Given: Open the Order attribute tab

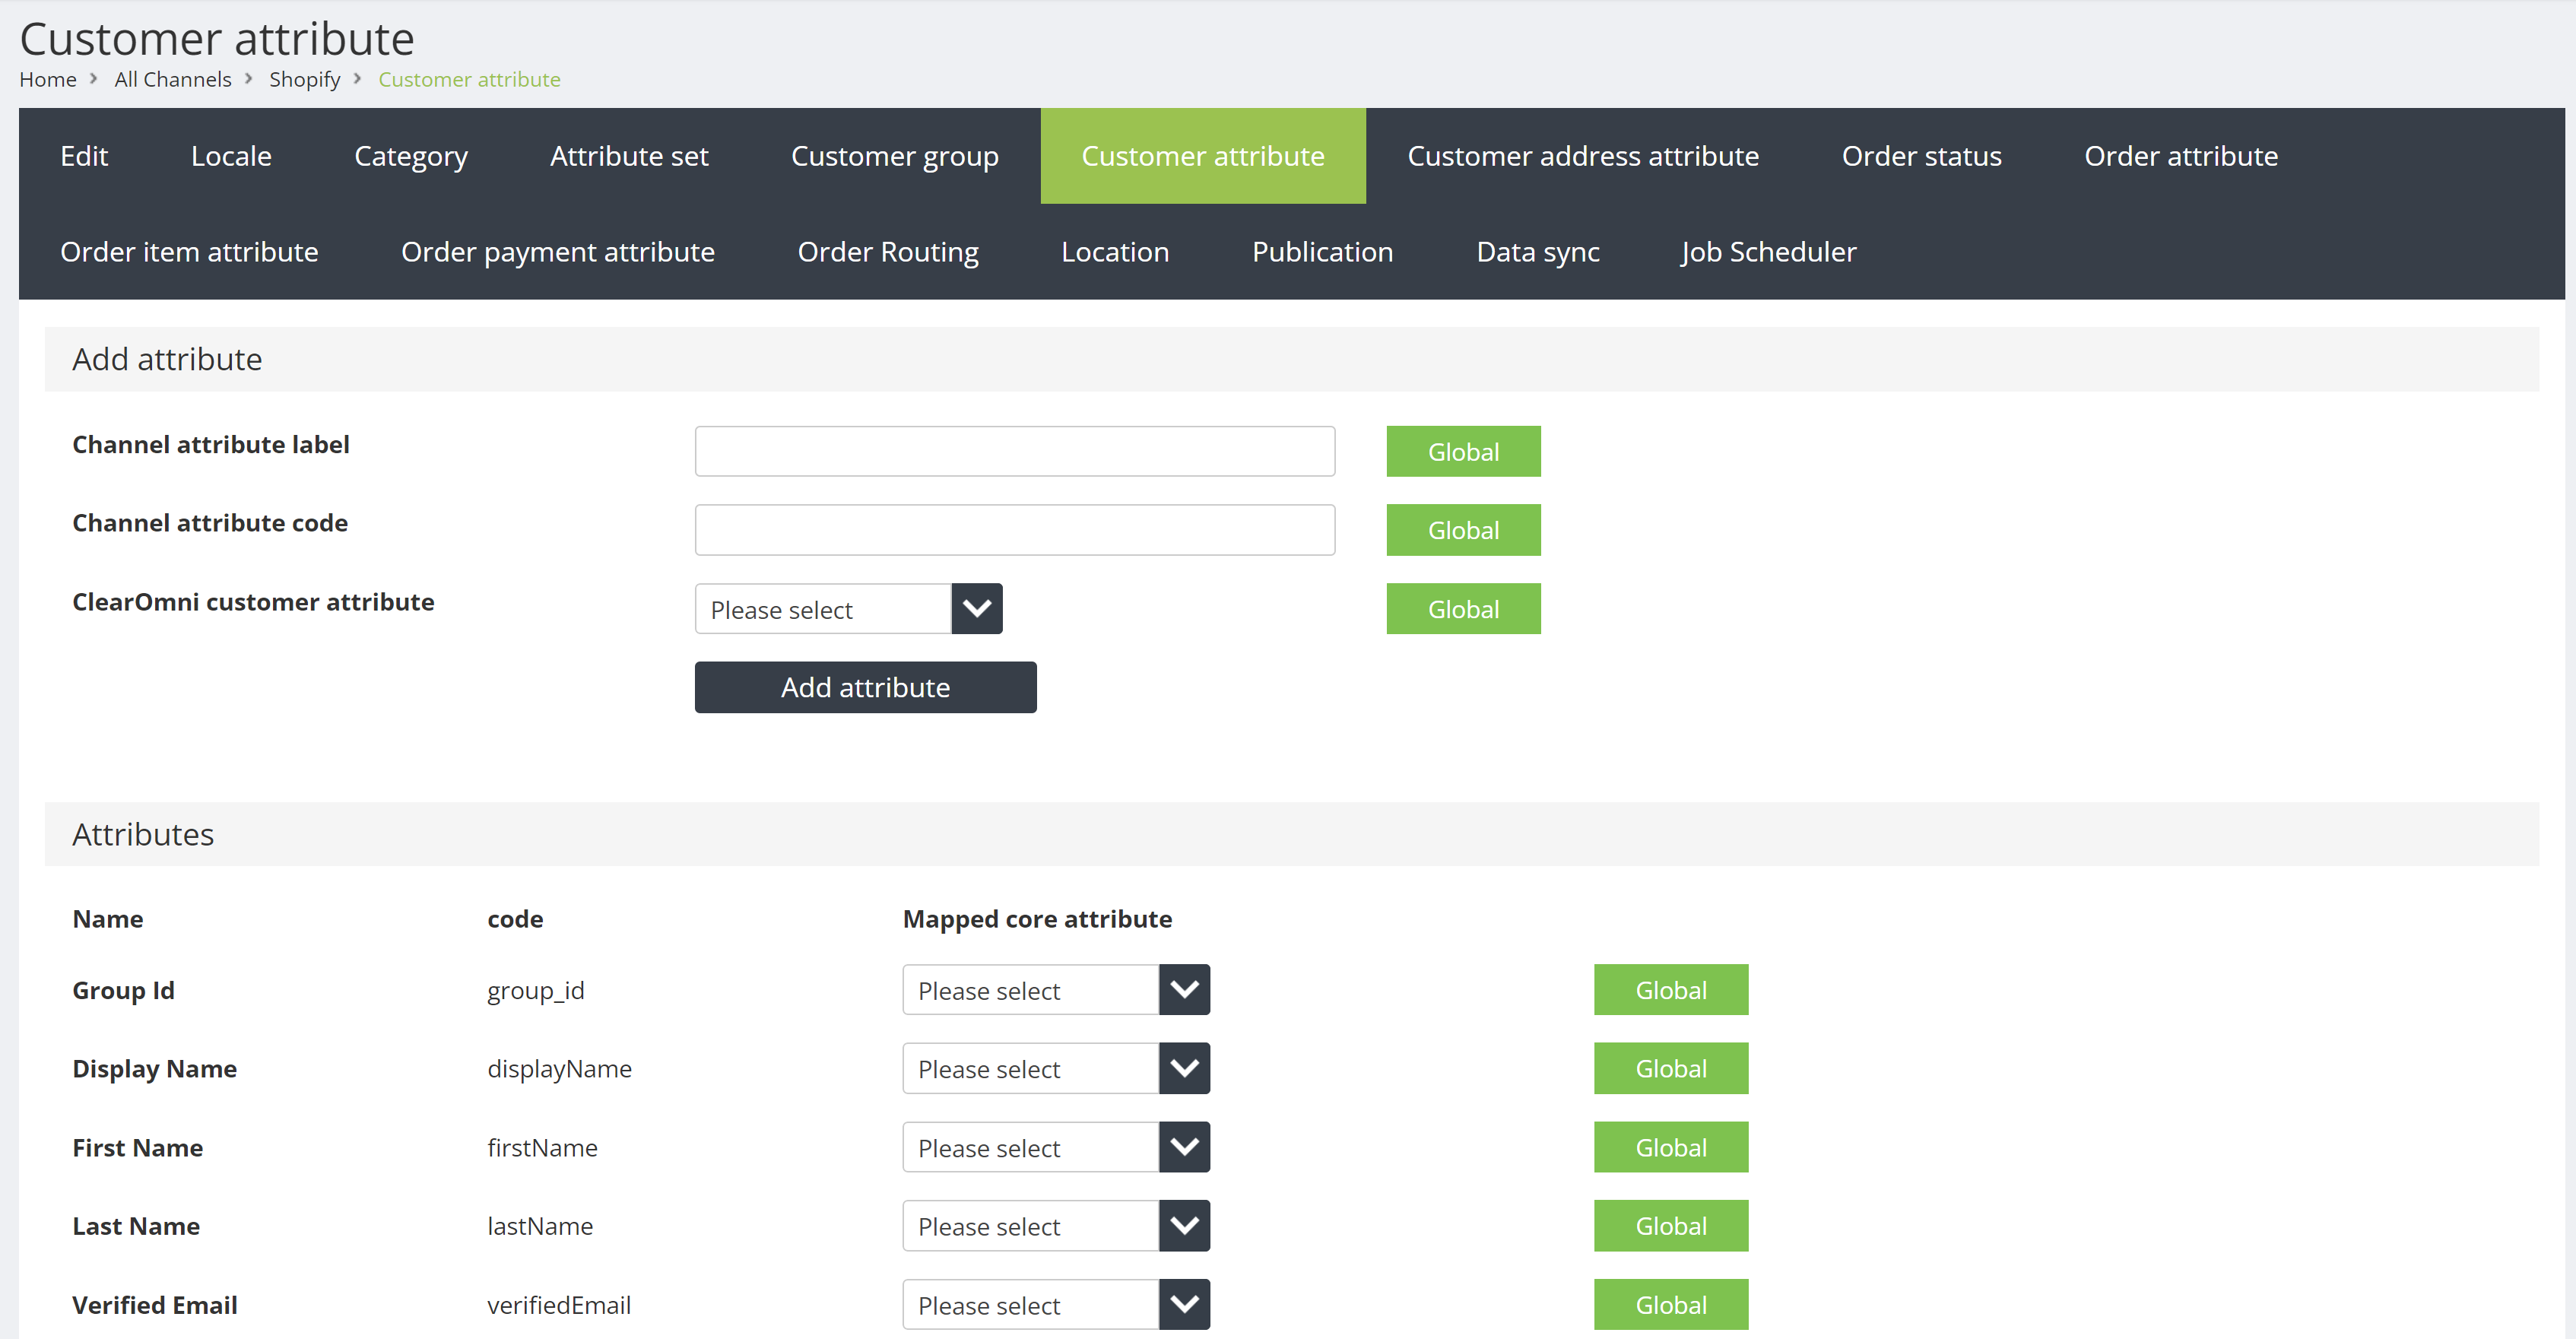Looking at the screenshot, I should (x=2181, y=156).
